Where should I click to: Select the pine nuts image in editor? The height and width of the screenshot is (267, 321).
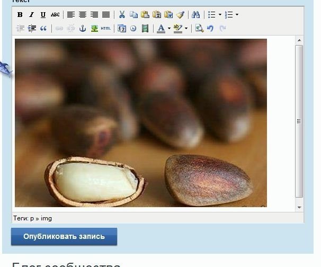click(x=141, y=122)
